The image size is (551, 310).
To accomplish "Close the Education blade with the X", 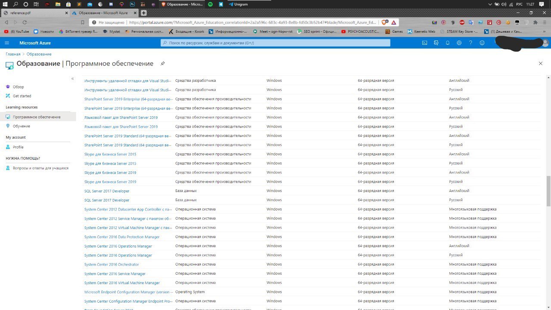I will (x=541, y=63).
